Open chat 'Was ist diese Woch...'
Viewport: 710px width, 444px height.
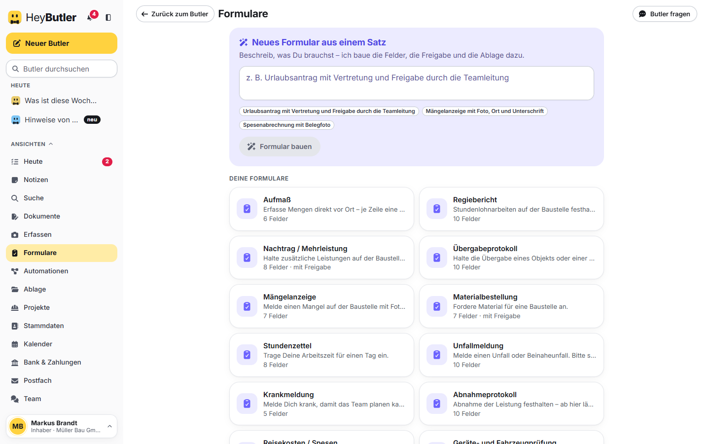62,101
